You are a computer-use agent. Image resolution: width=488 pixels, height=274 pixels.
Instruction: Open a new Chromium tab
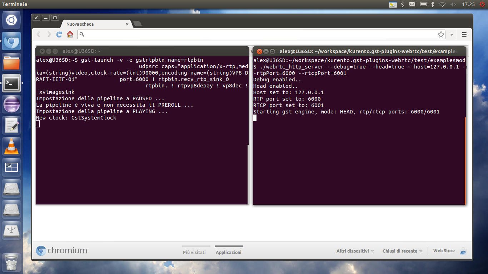click(x=137, y=24)
